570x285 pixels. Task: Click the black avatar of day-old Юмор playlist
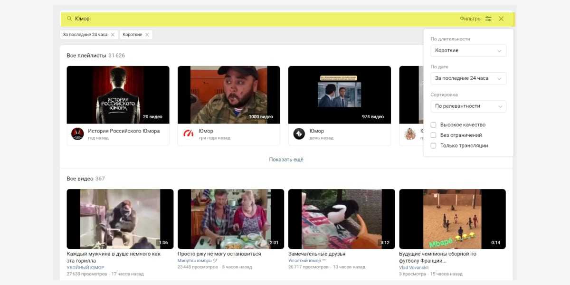coord(299,134)
